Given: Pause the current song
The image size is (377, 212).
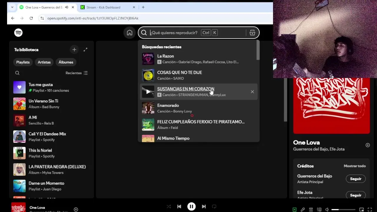Looking at the screenshot, I should [191, 206].
